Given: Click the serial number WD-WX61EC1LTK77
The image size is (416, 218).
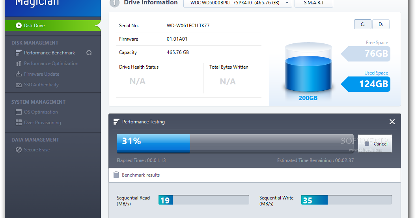Looking at the screenshot, I should [188, 26].
